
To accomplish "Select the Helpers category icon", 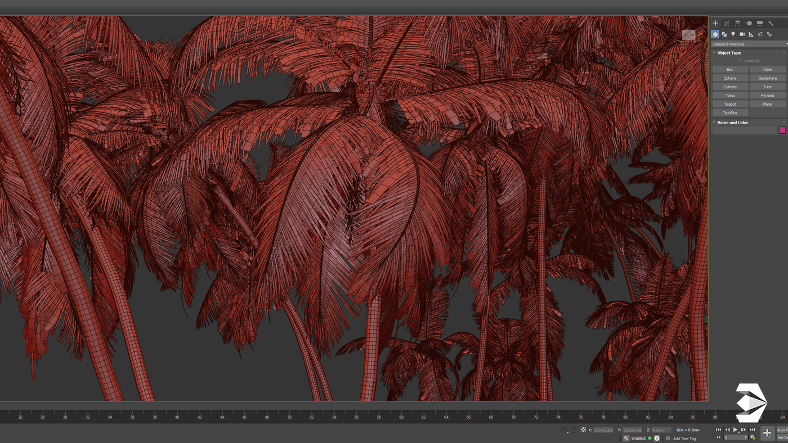I will pyautogui.click(x=751, y=34).
